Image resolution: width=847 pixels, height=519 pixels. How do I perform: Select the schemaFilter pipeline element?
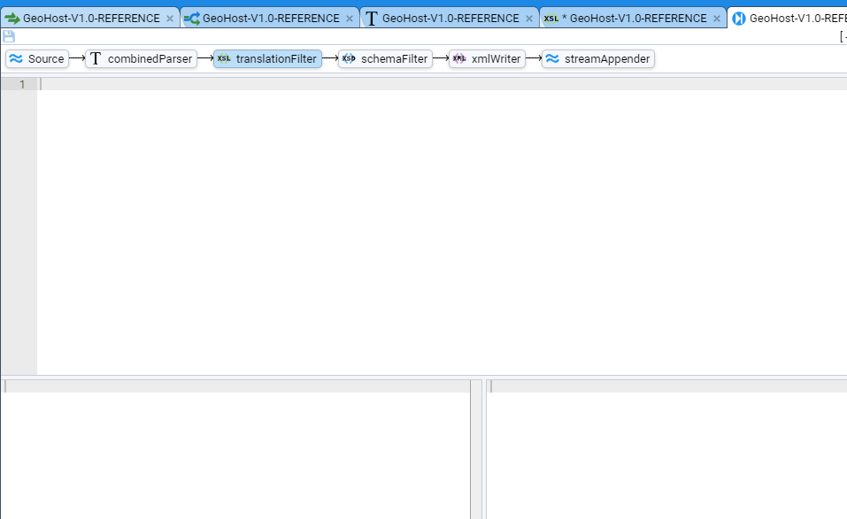pos(385,59)
